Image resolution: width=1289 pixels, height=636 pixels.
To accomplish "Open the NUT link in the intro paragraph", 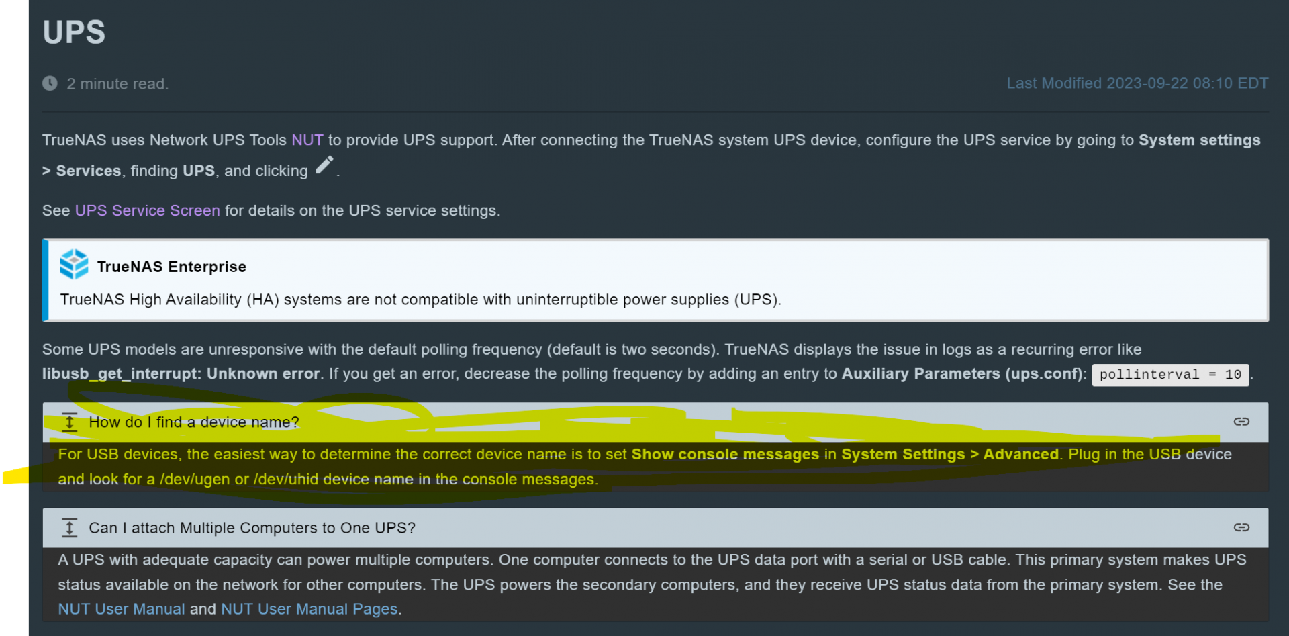I will [307, 140].
